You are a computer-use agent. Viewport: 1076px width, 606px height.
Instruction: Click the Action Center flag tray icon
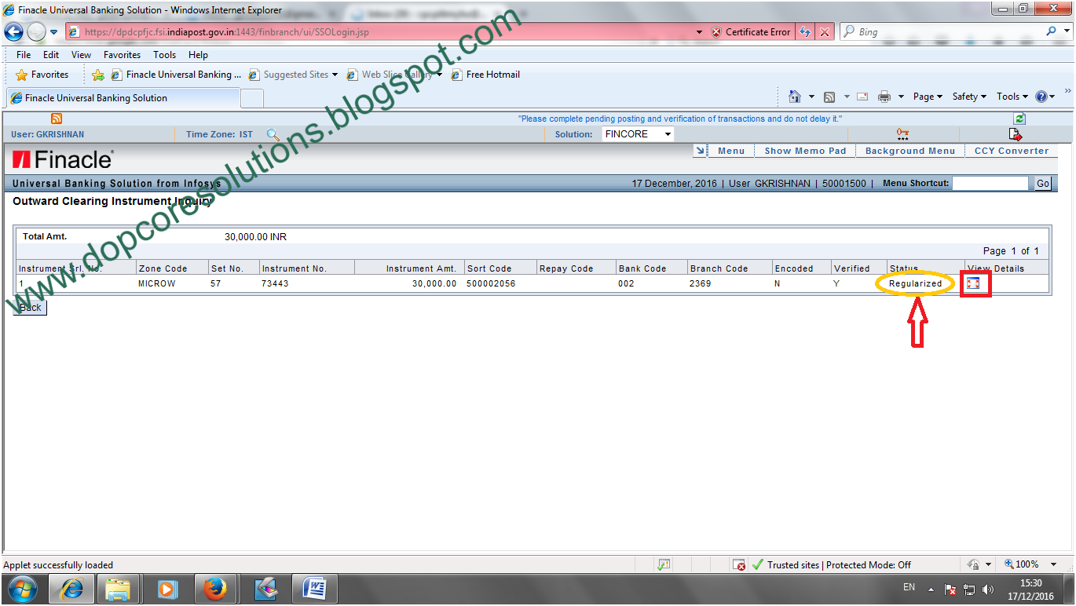click(950, 589)
